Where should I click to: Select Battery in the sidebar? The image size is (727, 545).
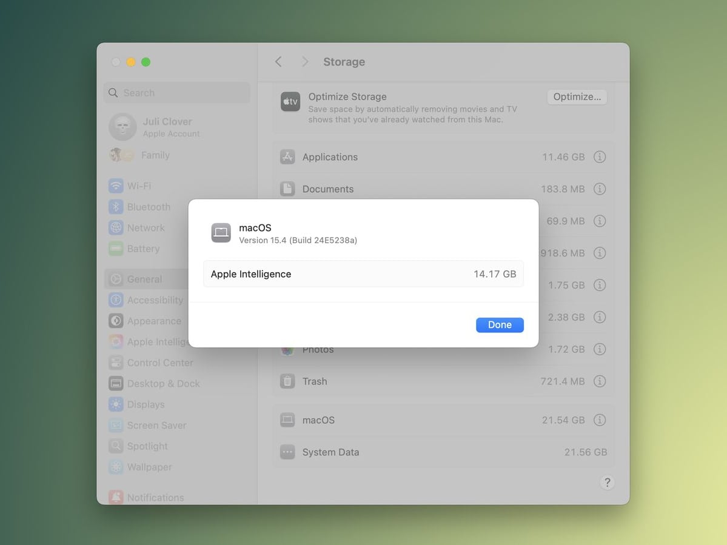point(143,249)
